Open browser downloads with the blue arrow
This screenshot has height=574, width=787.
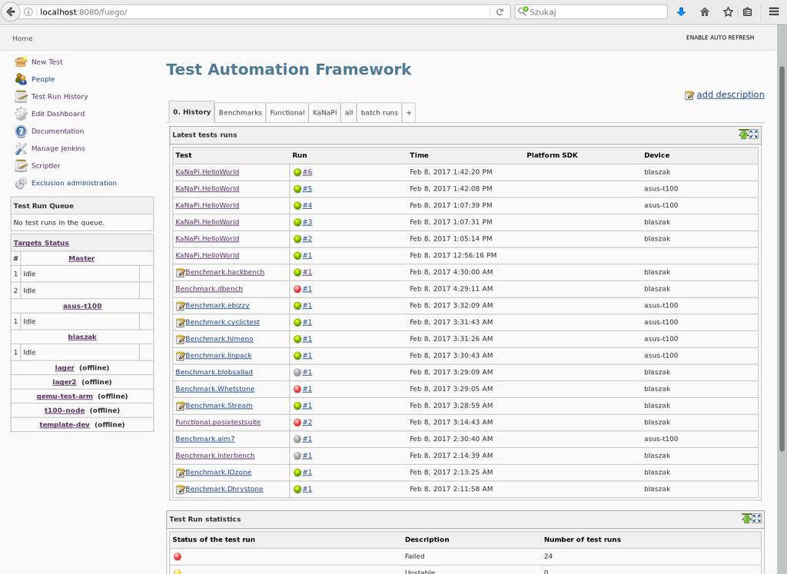681,12
